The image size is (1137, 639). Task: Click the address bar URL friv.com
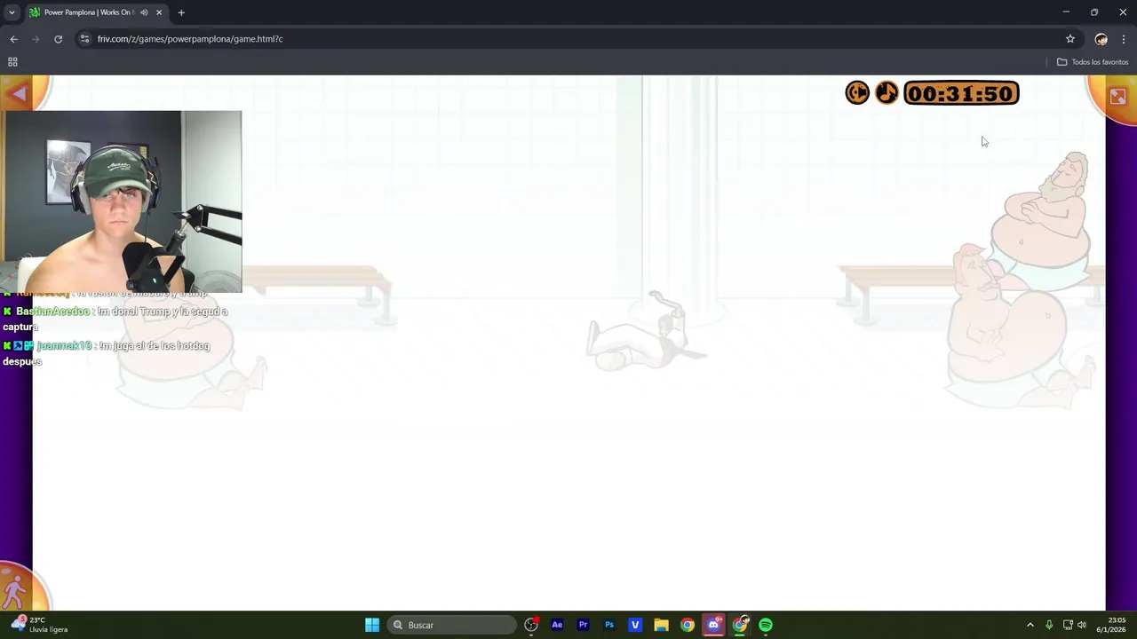[x=190, y=39]
